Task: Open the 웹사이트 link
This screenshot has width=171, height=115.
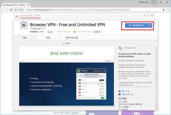Action: [125, 91]
